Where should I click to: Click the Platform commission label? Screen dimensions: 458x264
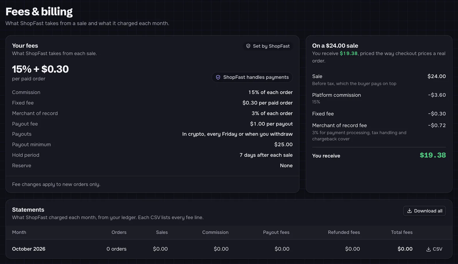pyautogui.click(x=336, y=95)
